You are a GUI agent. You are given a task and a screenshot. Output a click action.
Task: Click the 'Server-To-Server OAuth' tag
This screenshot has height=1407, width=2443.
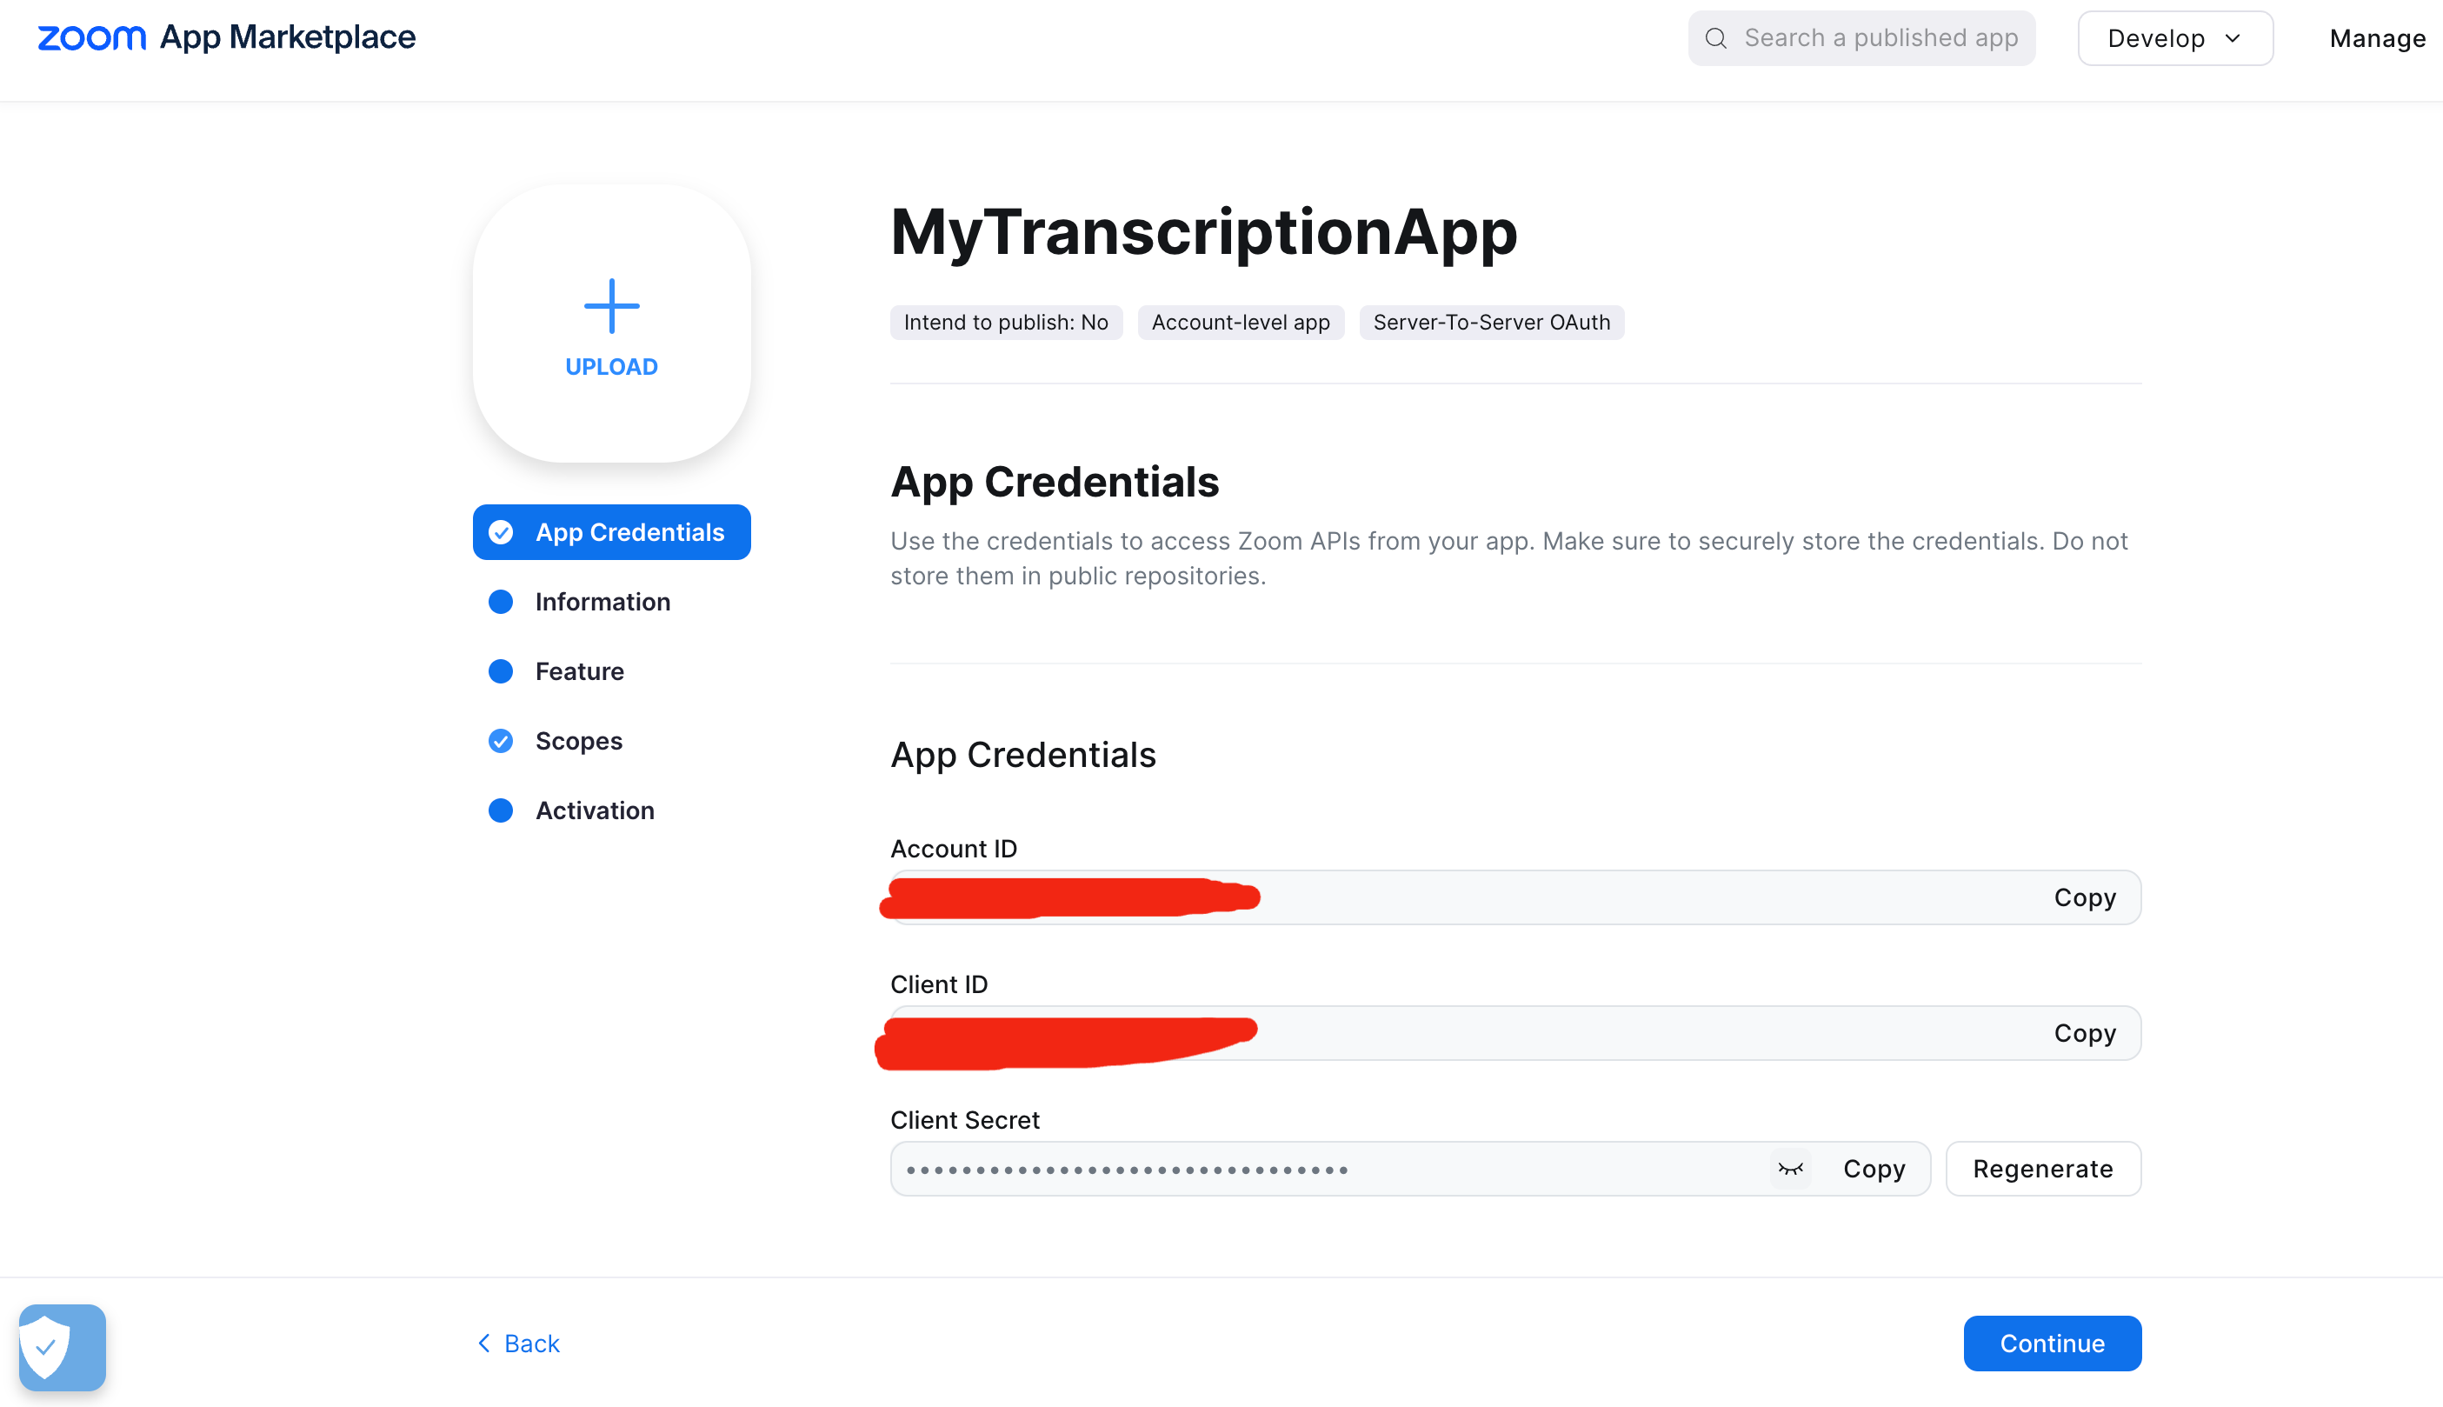tap(1492, 323)
